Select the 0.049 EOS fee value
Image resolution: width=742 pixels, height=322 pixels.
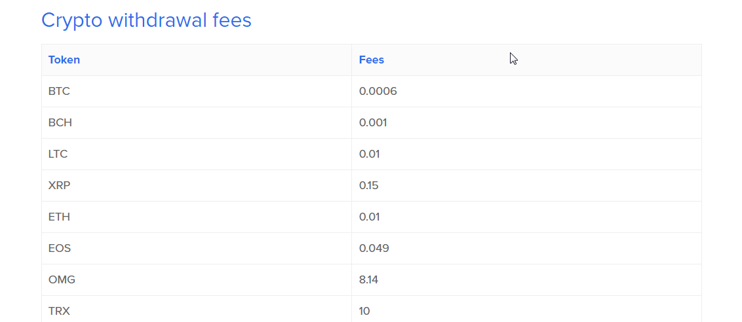point(374,248)
